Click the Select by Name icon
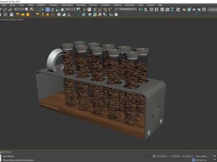The image size is (217, 162). pyautogui.click(x=32, y=9)
